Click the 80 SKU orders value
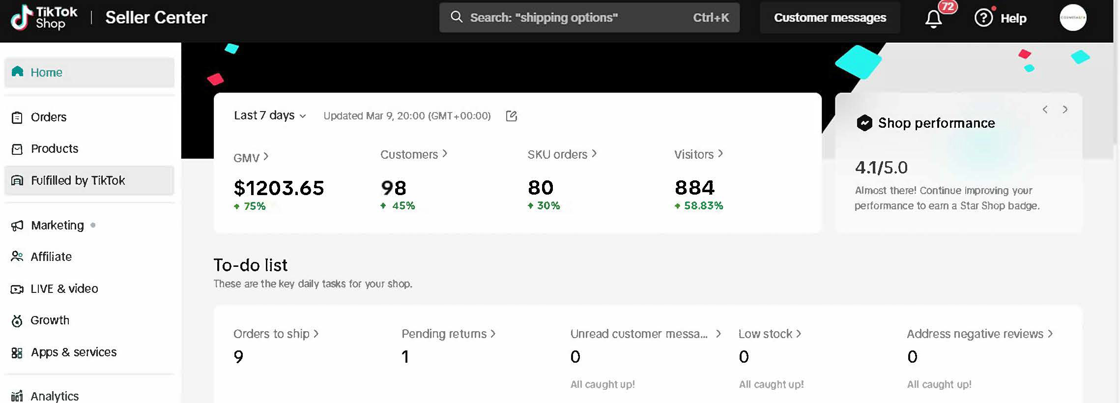The width and height of the screenshot is (1120, 403). click(x=541, y=187)
